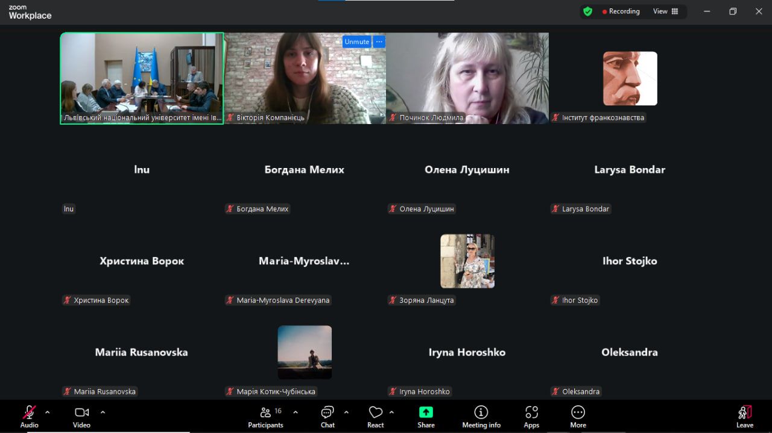Expand the arrow next to Participants
772x433 pixels.
coord(296,413)
